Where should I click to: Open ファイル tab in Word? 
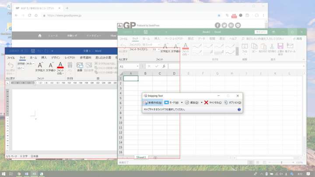coord(11,58)
